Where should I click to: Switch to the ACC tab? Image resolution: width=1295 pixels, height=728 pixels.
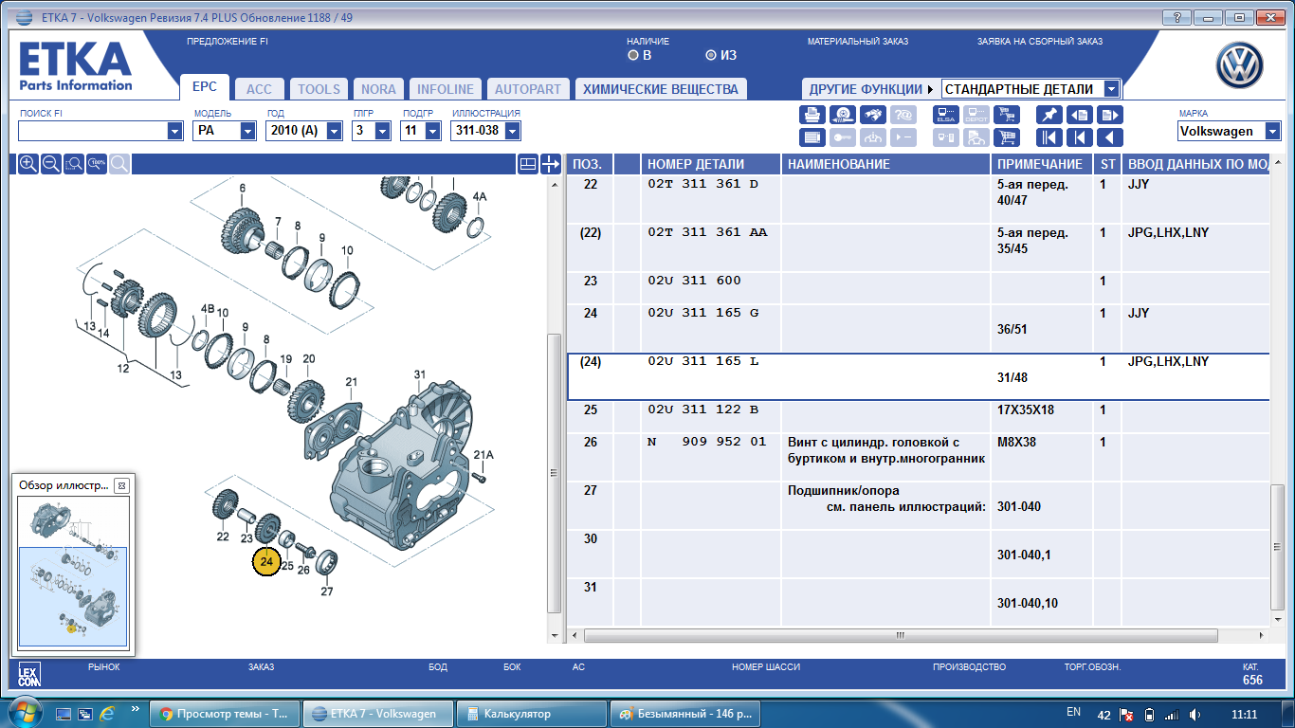tap(259, 89)
